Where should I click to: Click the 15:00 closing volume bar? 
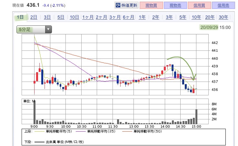[x=196, y=116]
